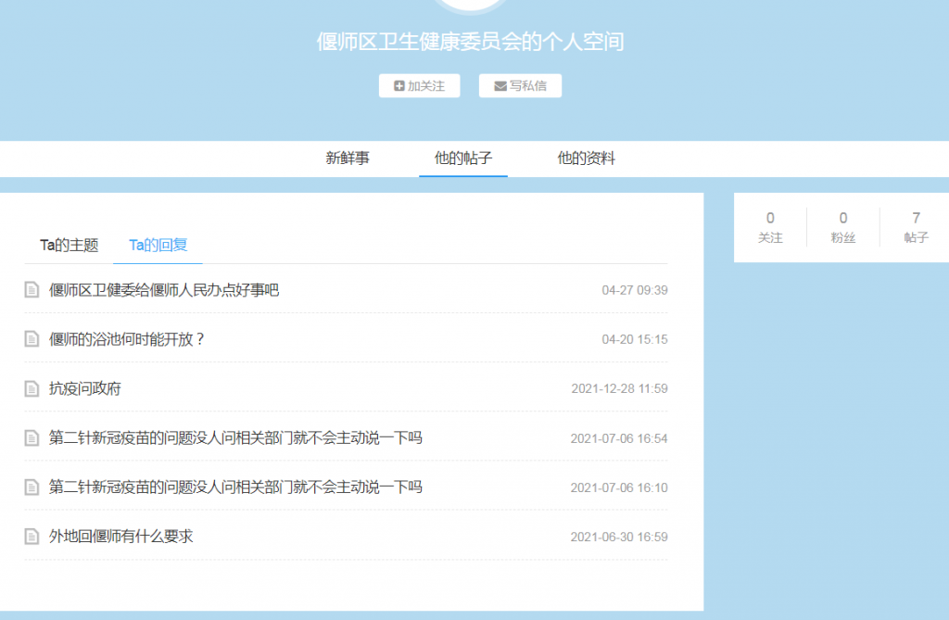Image resolution: width=949 pixels, height=620 pixels.
Task: Click the timestamp 04-20 15:15
Action: point(634,340)
